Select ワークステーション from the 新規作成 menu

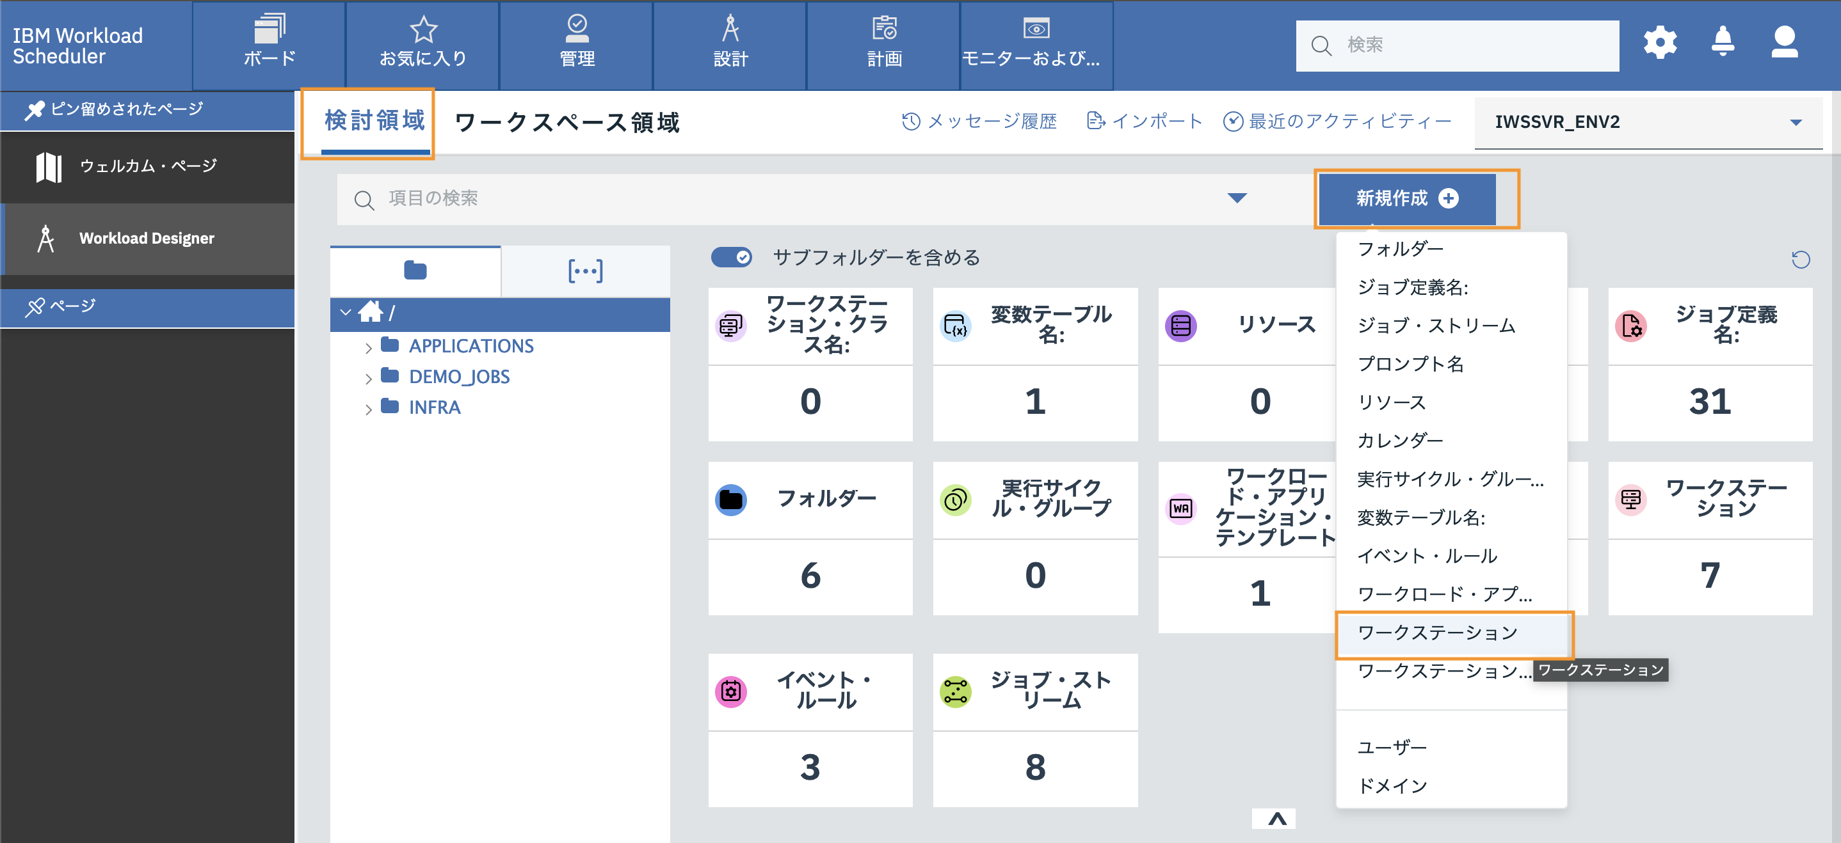click(1438, 633)
